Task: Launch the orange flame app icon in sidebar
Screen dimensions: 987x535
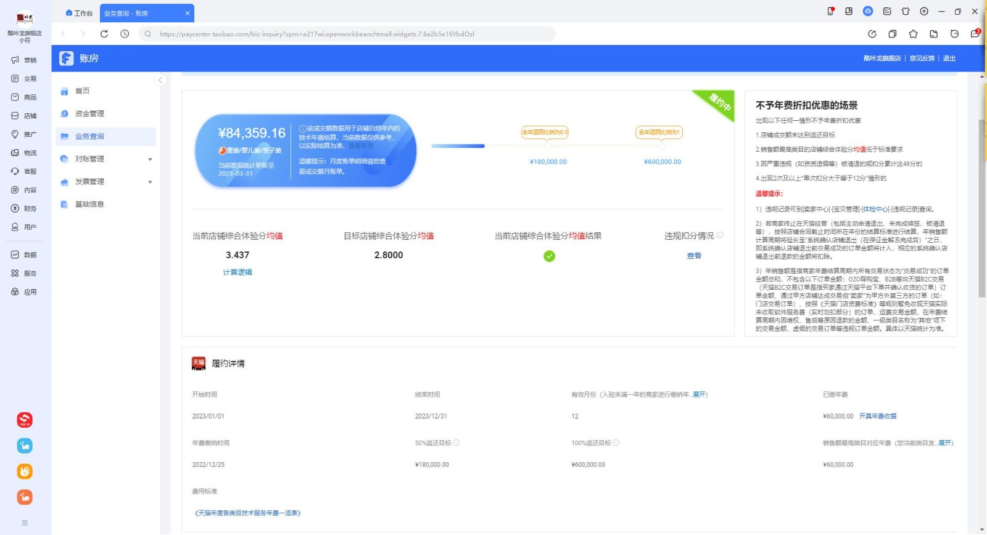Action: [25, 472]
